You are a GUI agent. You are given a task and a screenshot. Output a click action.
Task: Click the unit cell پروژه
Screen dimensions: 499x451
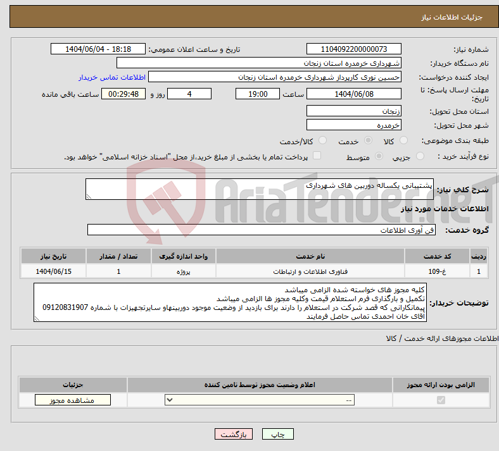183,271
